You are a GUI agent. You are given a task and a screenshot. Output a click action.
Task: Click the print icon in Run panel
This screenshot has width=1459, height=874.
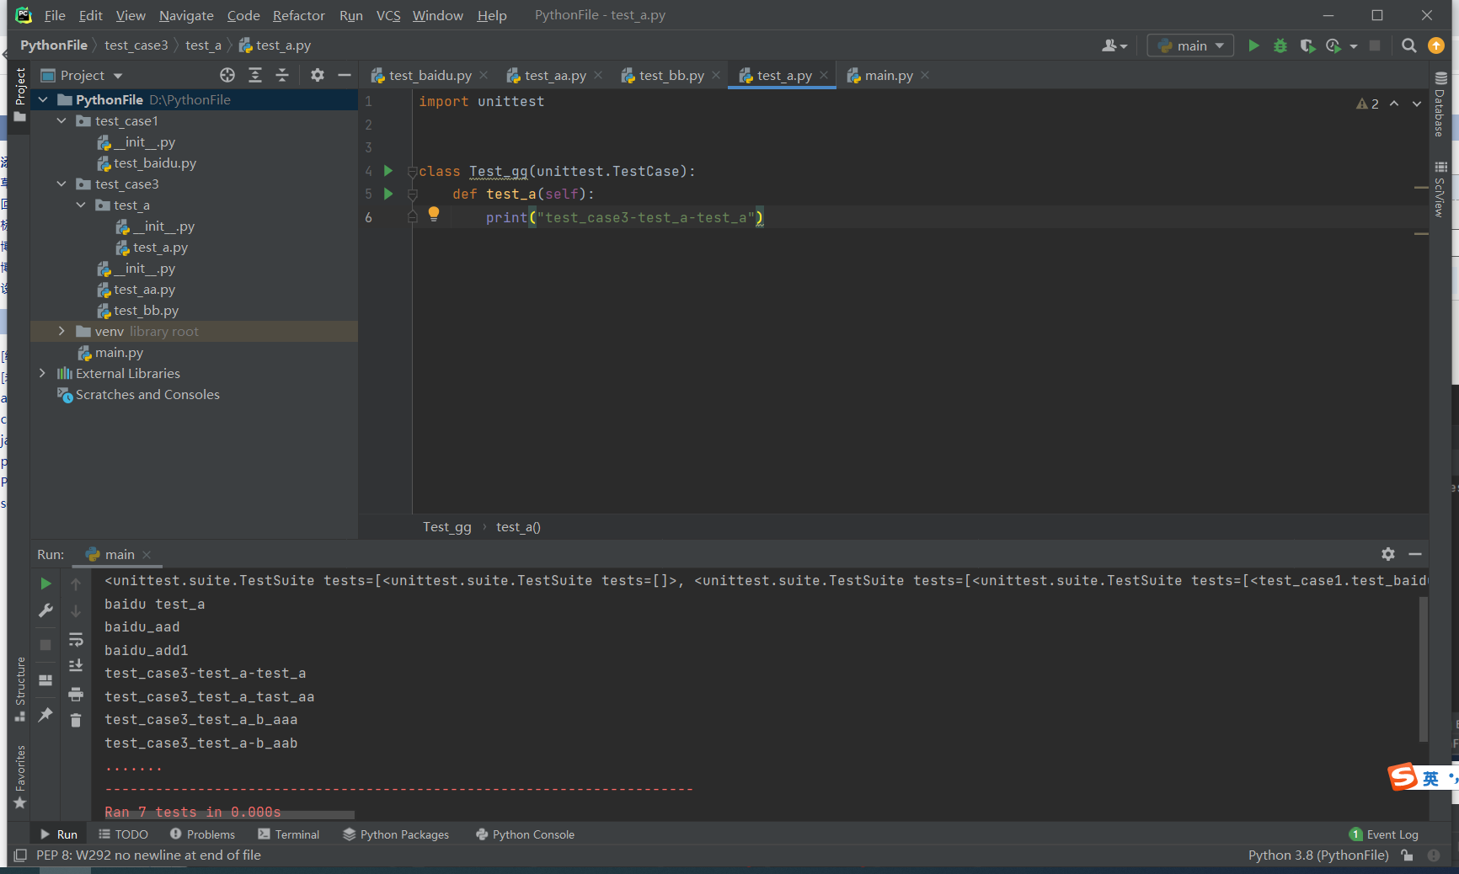coord(76,695)
